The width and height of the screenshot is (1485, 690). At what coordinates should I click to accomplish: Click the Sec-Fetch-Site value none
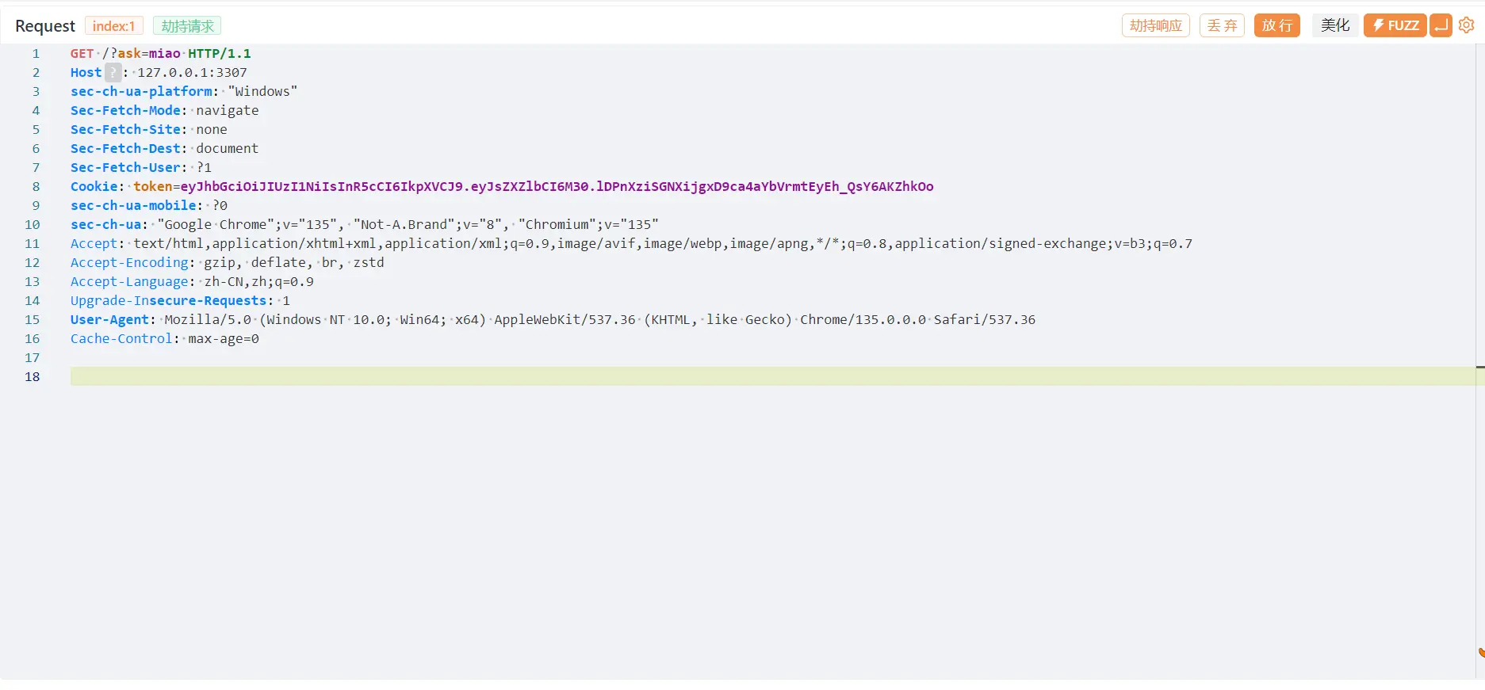pyautogui.click(x=212, y=129)
